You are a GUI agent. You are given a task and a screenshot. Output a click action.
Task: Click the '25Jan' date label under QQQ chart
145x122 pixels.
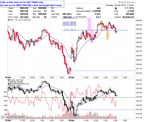(x=8, y=120)
